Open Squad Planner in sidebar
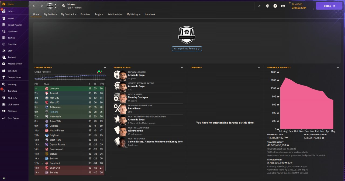345x181 pixels. (15, 25)
